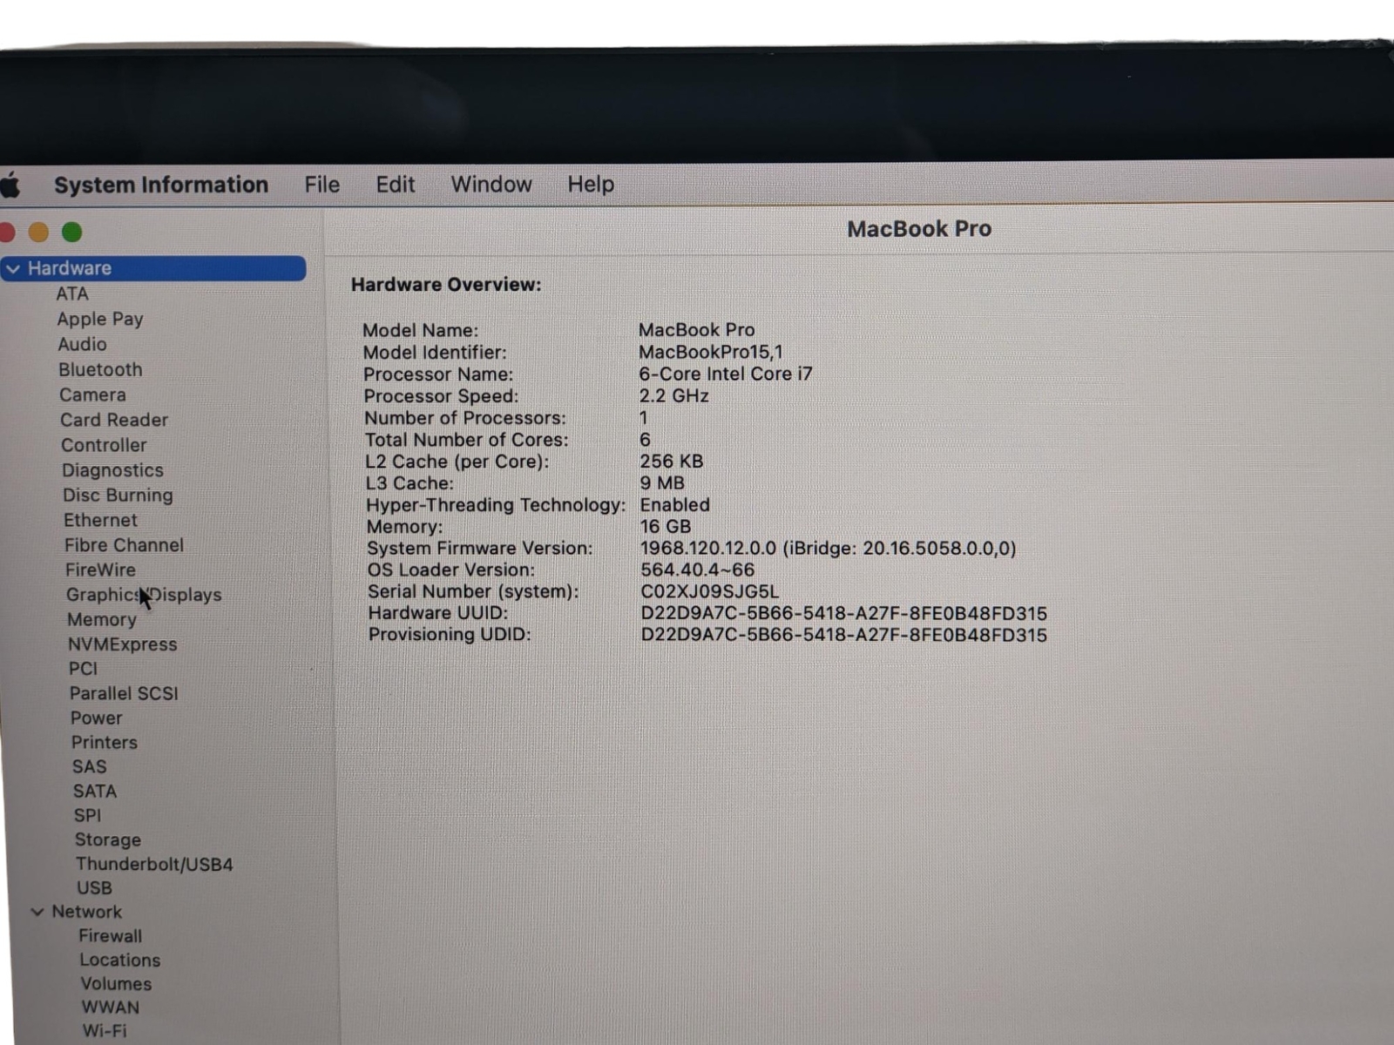Minimize the window with yellow button
The image size is (1394, 1045).
(38, 232)
